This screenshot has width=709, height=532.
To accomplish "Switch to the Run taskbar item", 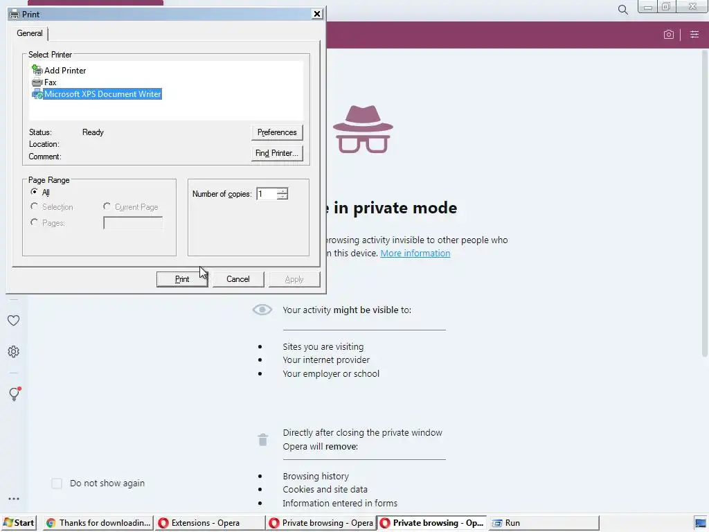I will (544, 523).
